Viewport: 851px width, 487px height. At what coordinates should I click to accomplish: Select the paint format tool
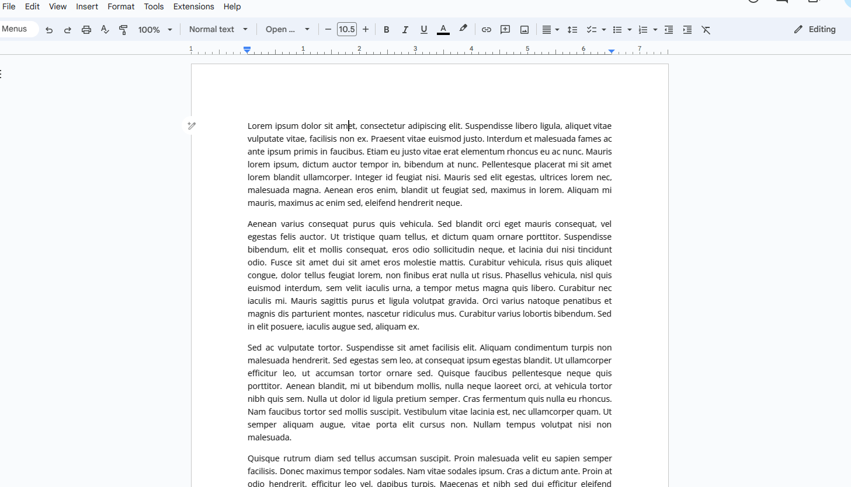123,29
